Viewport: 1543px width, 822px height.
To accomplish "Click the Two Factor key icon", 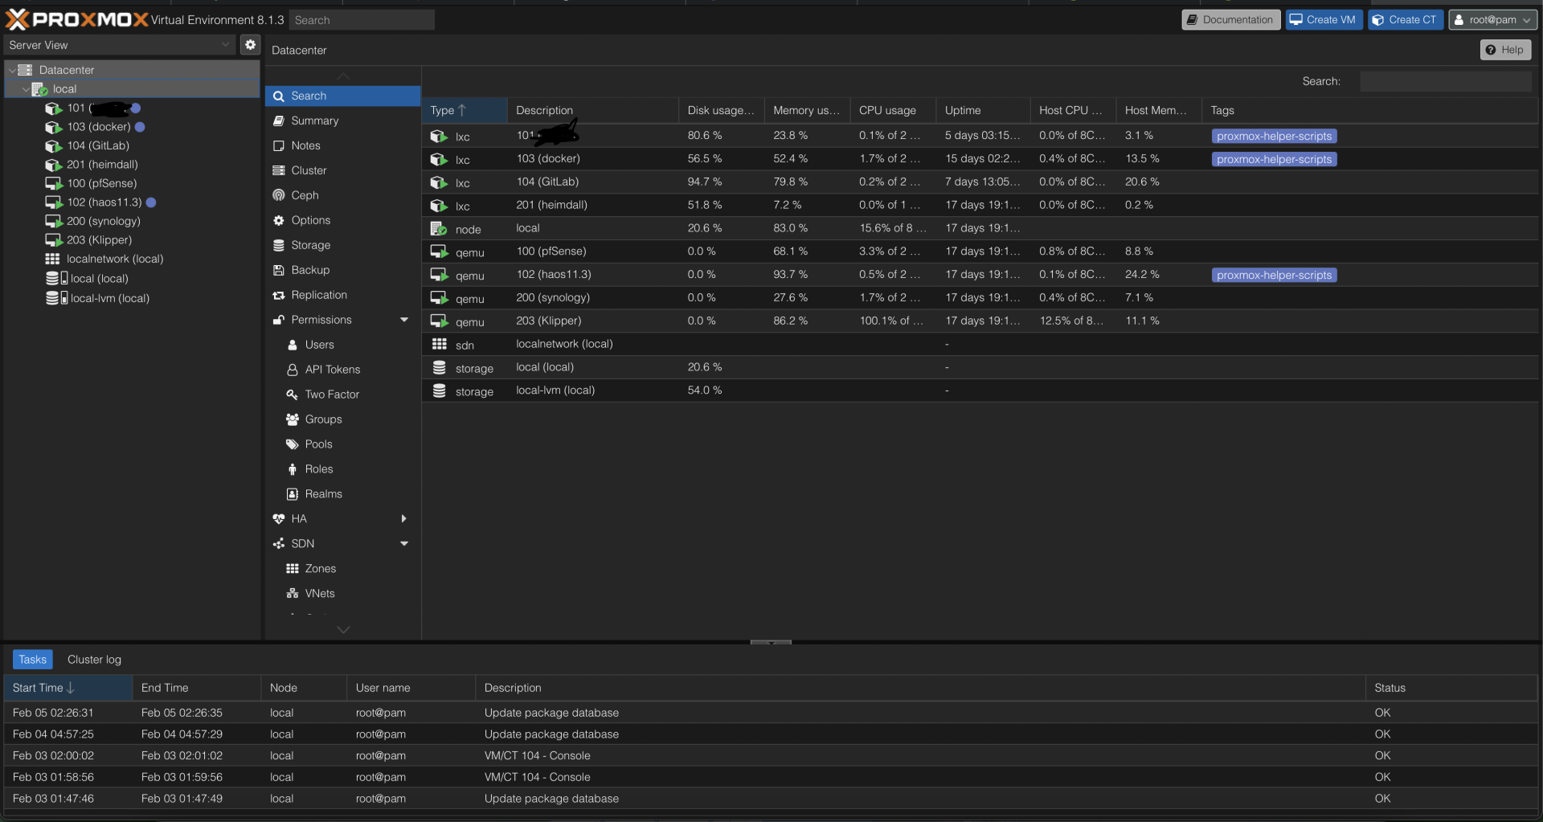I will click(x=293, y=395).
